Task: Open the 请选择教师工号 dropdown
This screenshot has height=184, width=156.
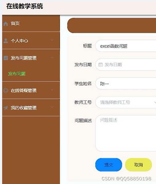Action: click(x=126, y=102)
